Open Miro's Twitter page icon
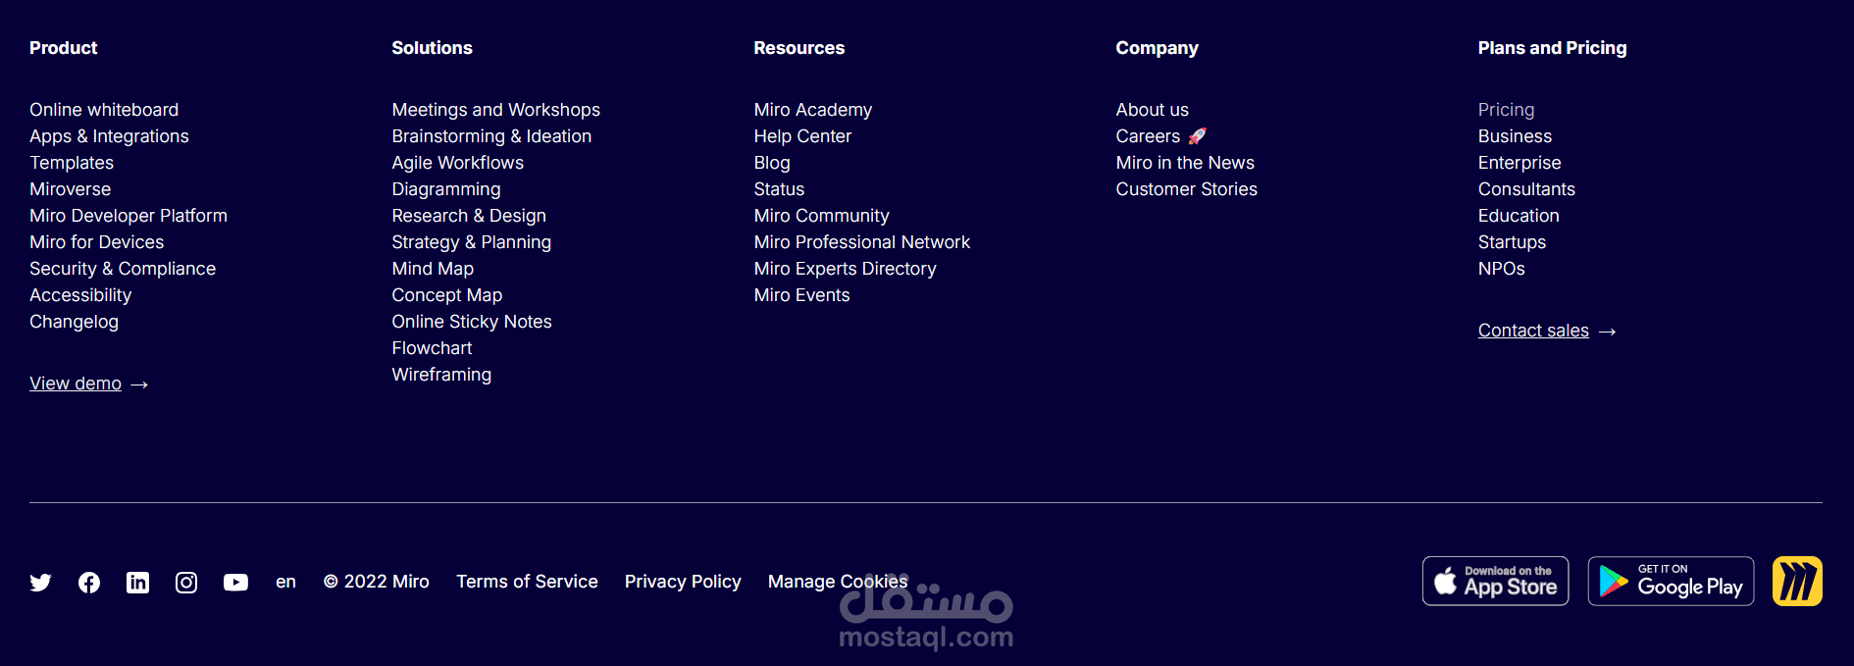This screenshot has height=666, width=1854. (x=40, y=583)
